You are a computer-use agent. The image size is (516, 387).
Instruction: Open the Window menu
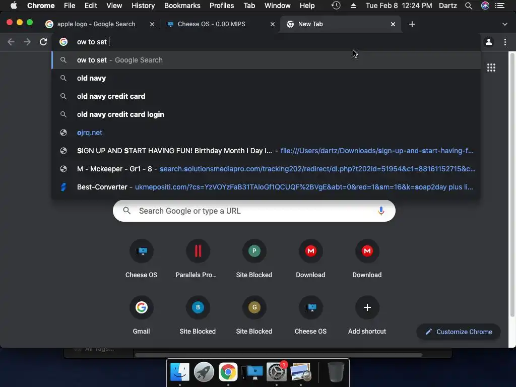point(278,6)
